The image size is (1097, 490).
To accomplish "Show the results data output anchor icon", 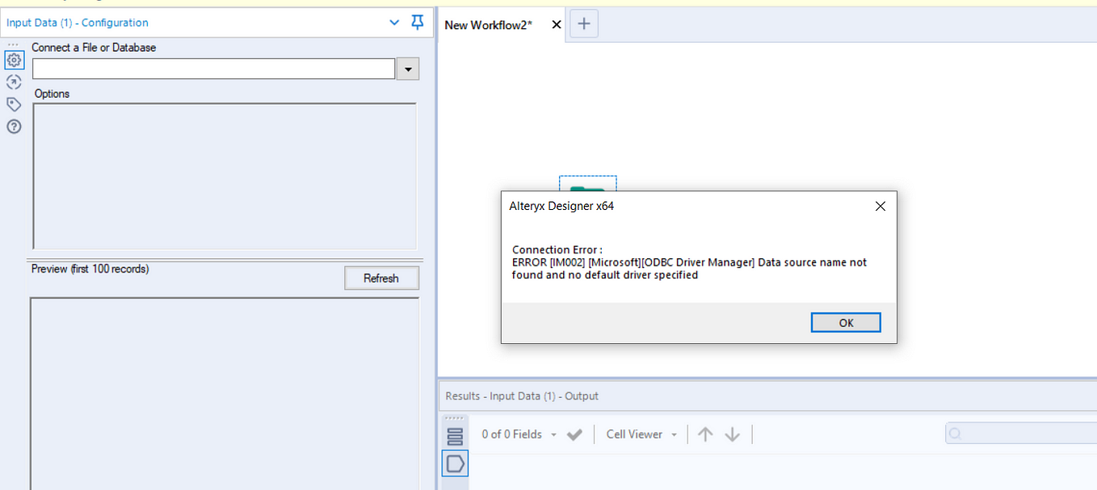I will point(455,463).
